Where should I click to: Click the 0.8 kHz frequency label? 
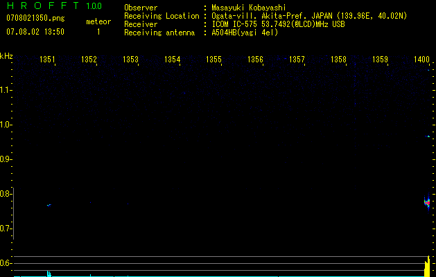[6, 194]
